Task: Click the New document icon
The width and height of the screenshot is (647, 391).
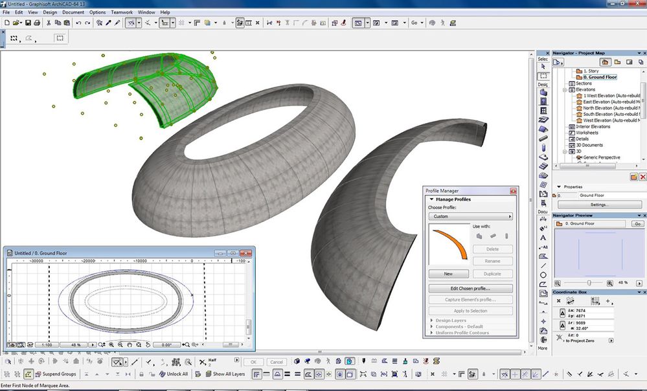Action: click(x=6, y=23)
